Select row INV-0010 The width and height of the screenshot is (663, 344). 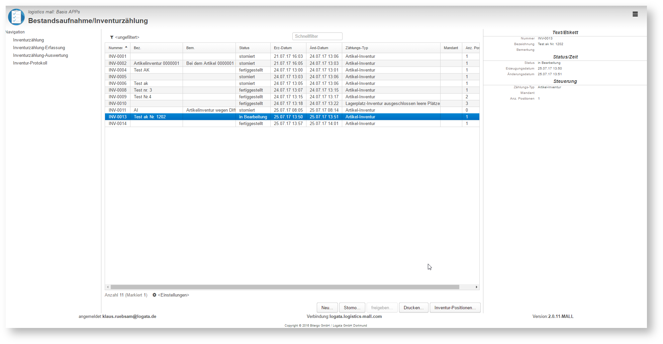[292, 103]
